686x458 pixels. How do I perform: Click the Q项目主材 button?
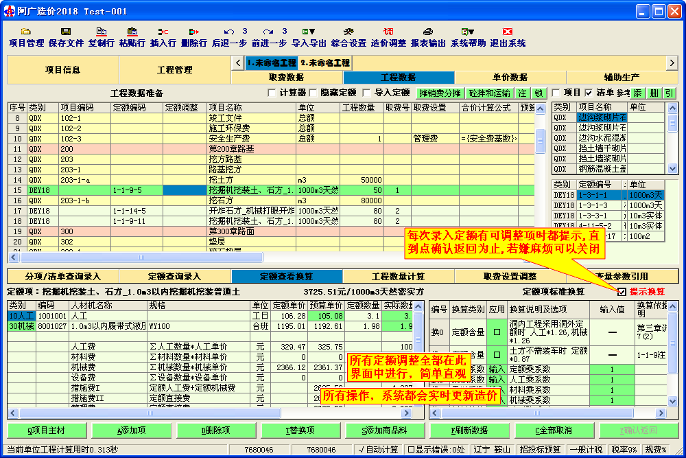click(x=47, y=431)
